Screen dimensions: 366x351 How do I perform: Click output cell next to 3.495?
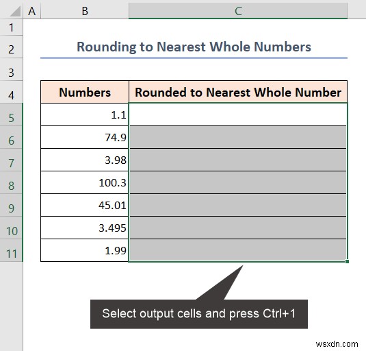tap(238, 228)
